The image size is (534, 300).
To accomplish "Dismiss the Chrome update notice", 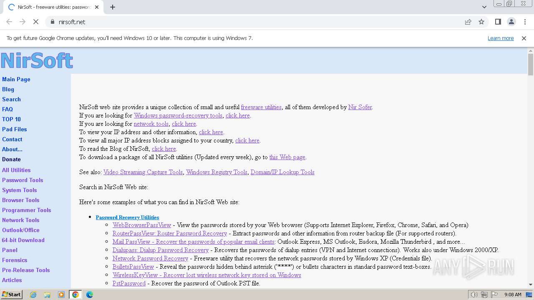I will coord(524,38).
